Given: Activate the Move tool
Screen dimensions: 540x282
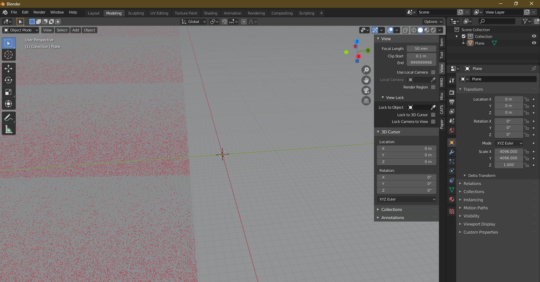Looking at the screenshot, I should (x=9, y=69).
